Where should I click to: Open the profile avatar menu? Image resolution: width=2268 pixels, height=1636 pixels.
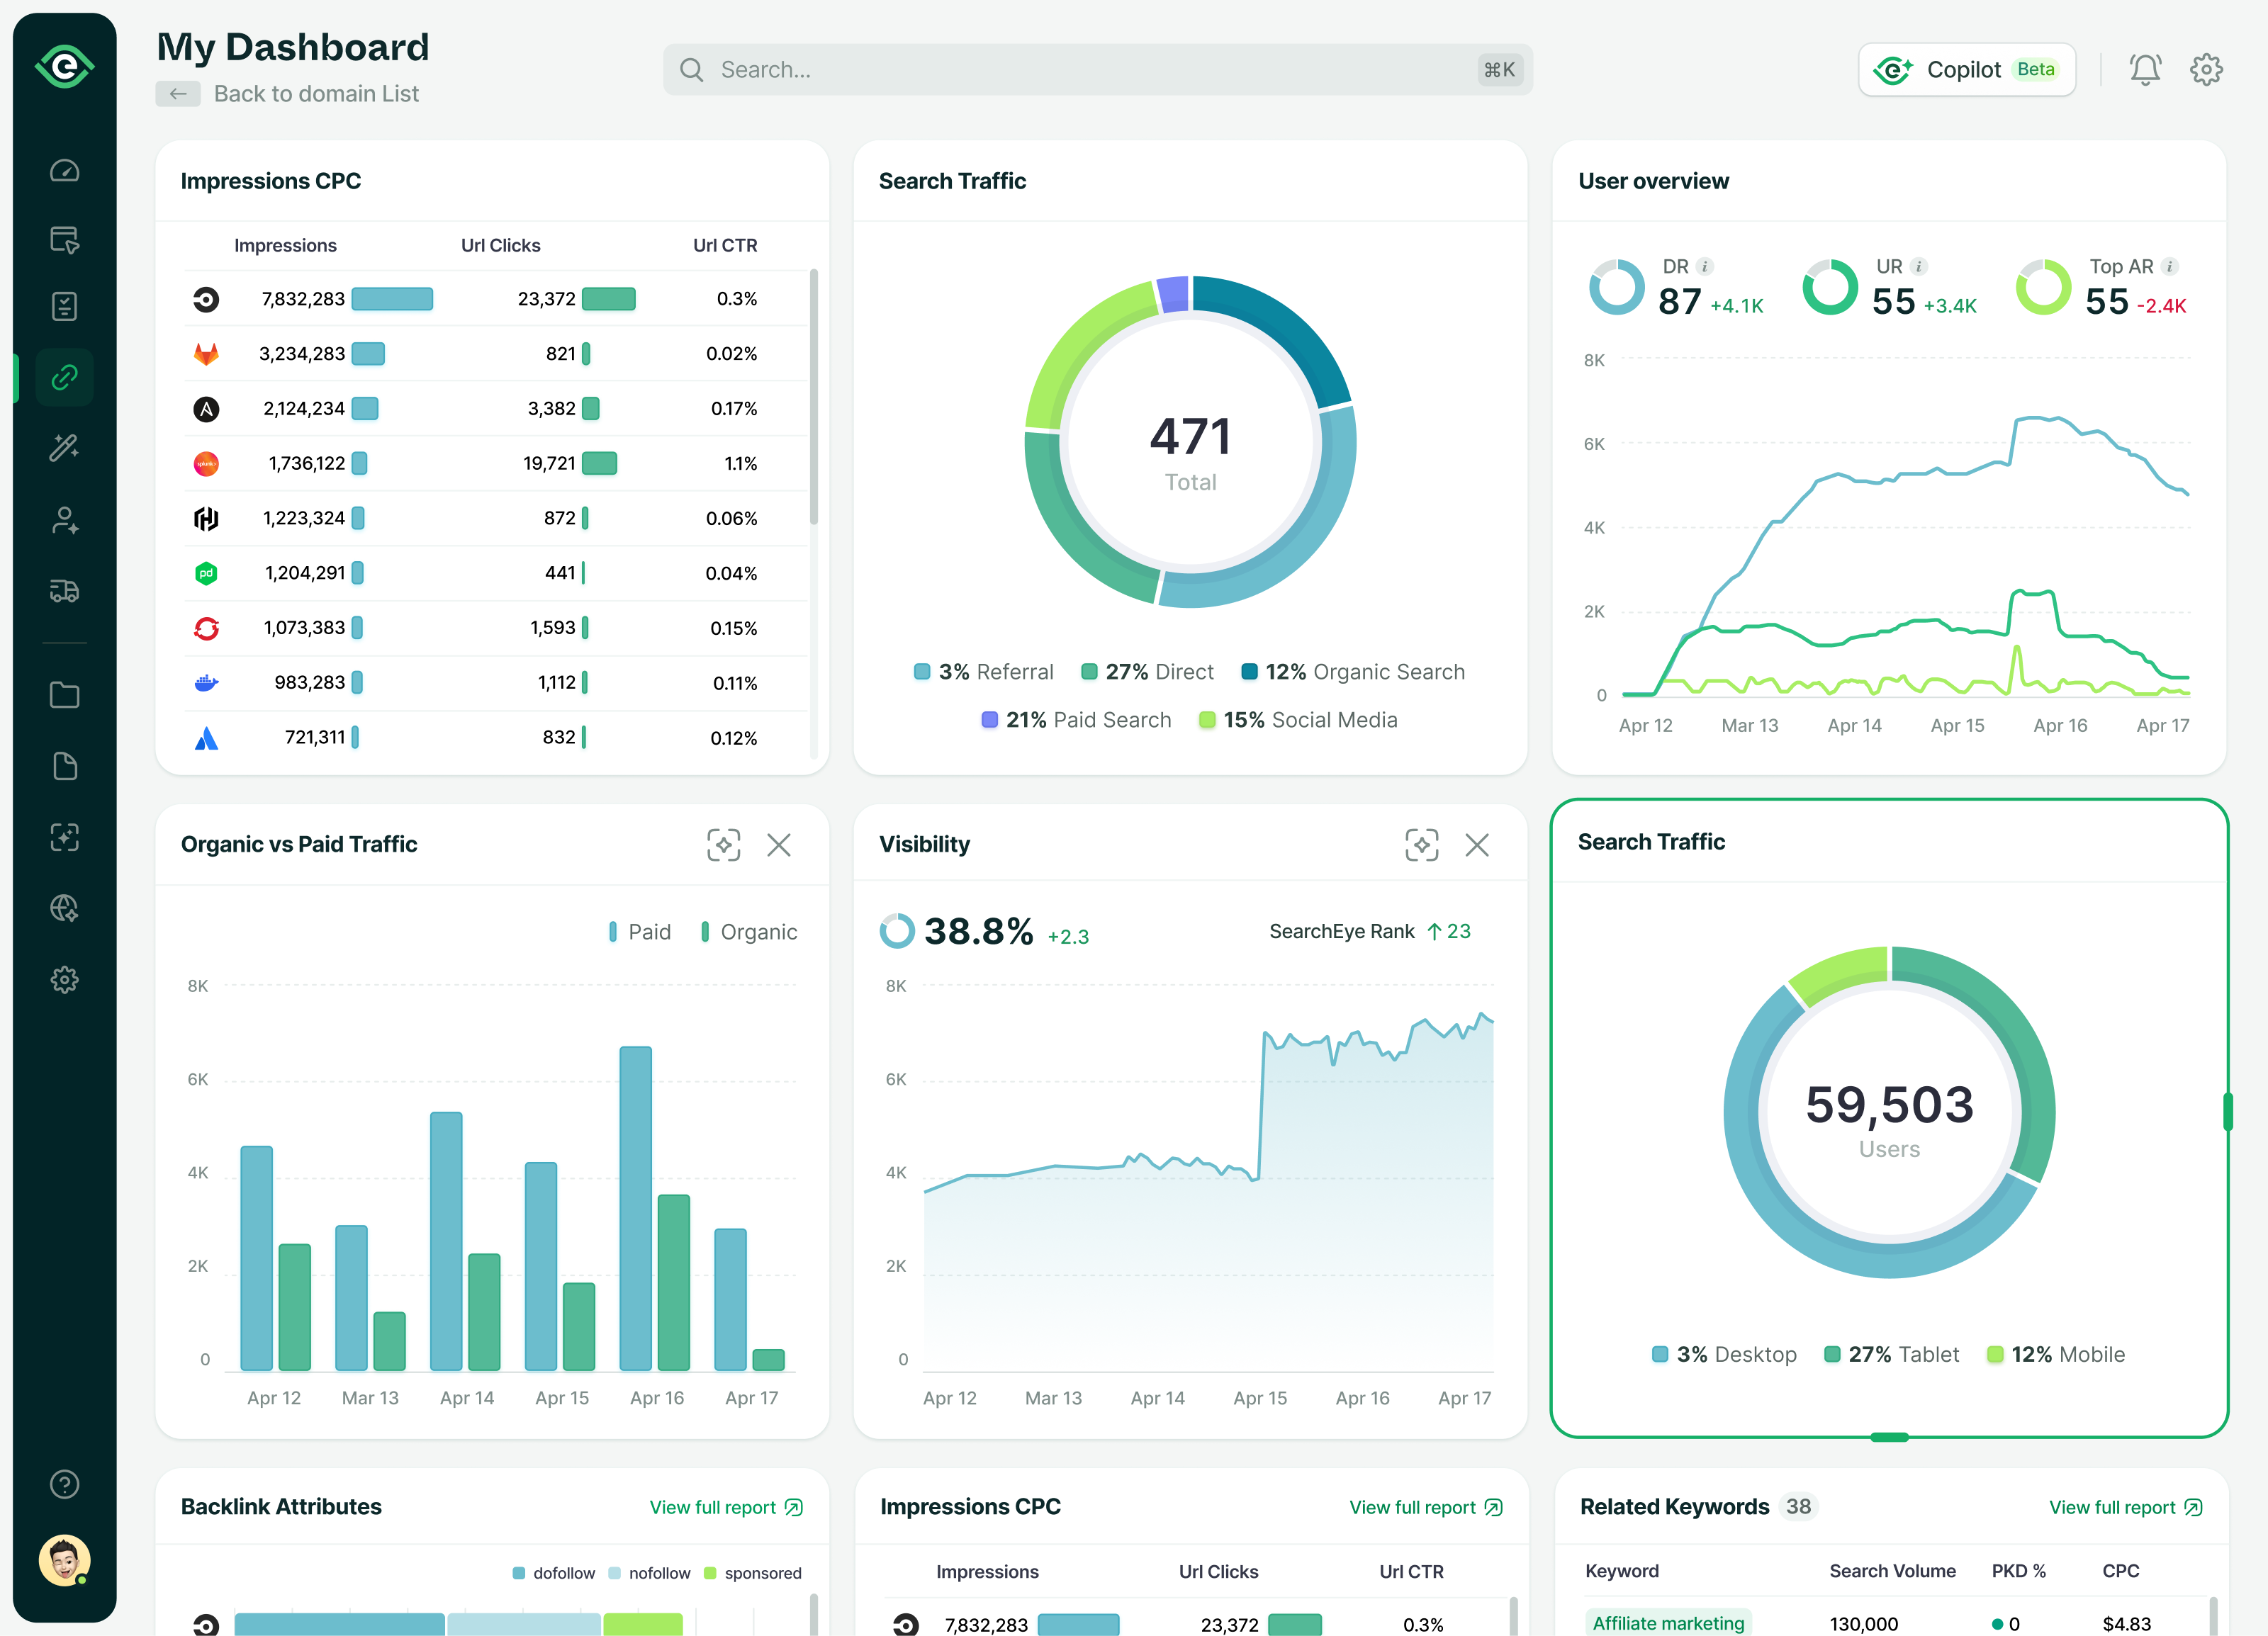point(64,1561)
